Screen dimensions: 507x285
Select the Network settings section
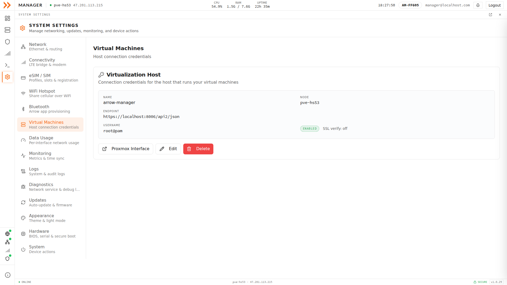point(50,47)
